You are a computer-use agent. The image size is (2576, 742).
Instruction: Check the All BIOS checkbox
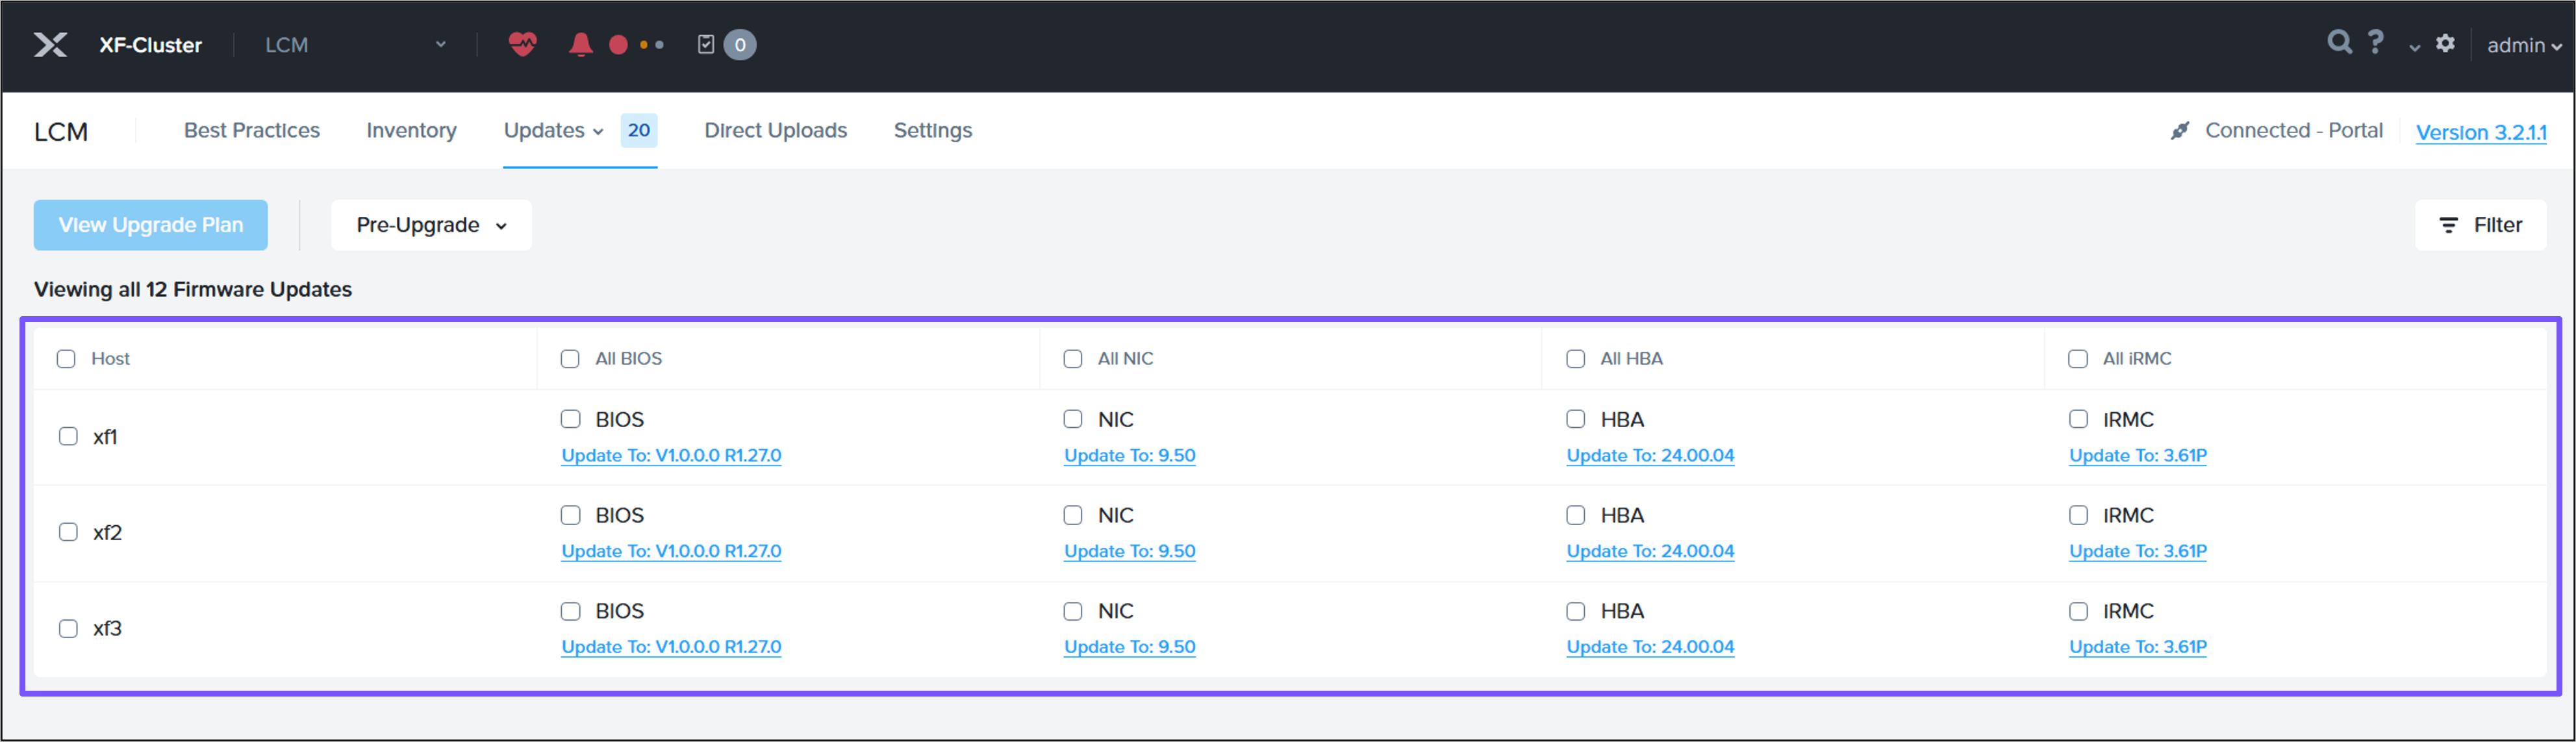click(x=570, y=359)
